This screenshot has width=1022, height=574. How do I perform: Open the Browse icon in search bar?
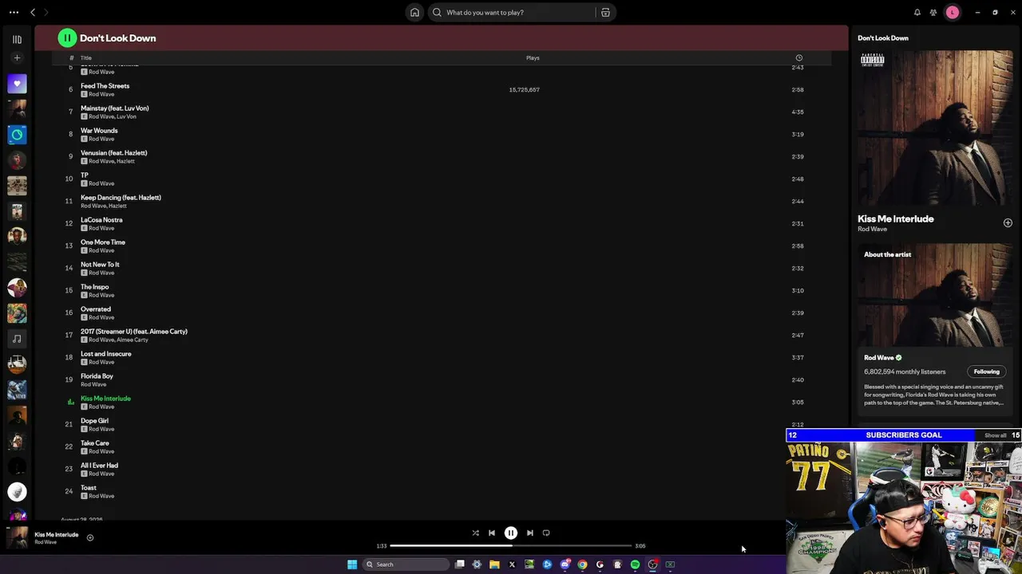(605, 12)
